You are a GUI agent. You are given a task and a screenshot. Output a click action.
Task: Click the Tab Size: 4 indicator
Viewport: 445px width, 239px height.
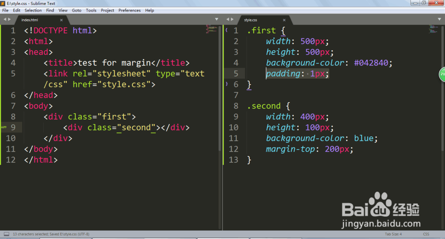(393, 234)
